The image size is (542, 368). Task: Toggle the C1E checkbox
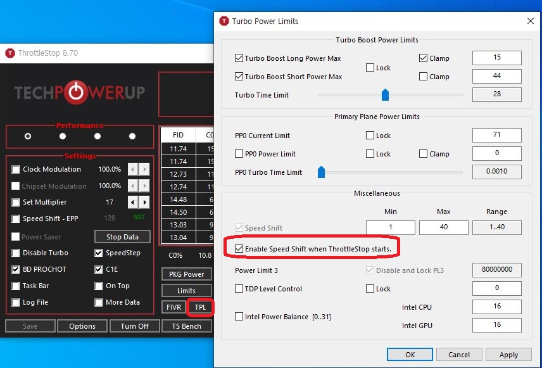coord(99,269)
